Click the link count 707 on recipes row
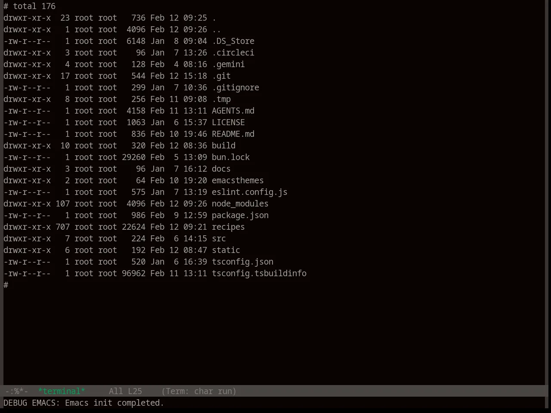This screenshot has width=551, height=413. pyautogui.click(x=62, y=227)
